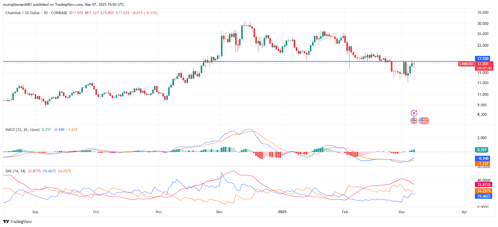Click the Feb time axis label
This screenshot has width=498, height=227.
[345, 212]
